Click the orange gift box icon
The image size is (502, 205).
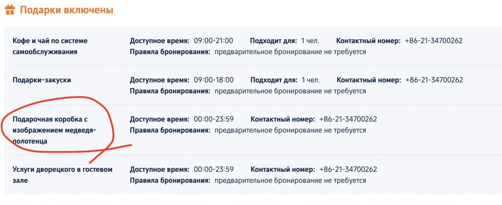click(10, 10)
